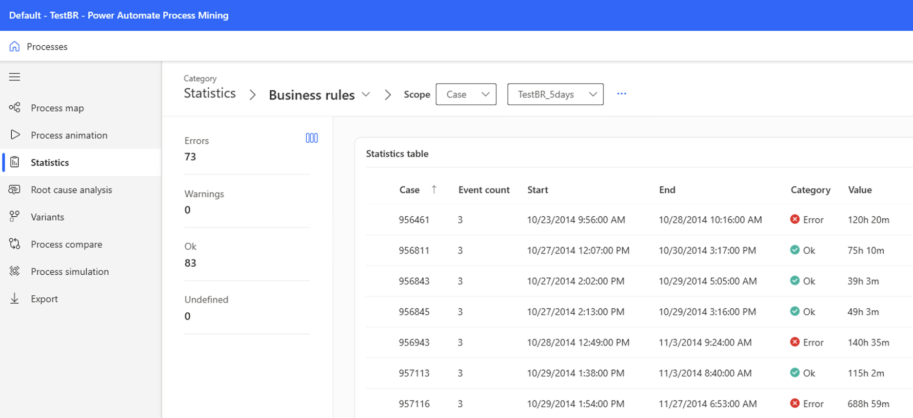Open the more options ellipsis
Viewport: 913px width, 418px height.
(621, 94)
